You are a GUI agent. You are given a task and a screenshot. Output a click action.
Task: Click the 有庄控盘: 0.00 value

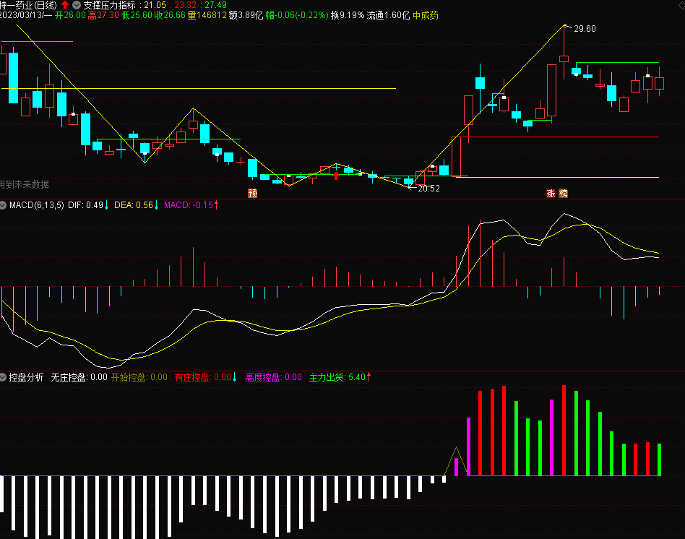pos(203,377)
